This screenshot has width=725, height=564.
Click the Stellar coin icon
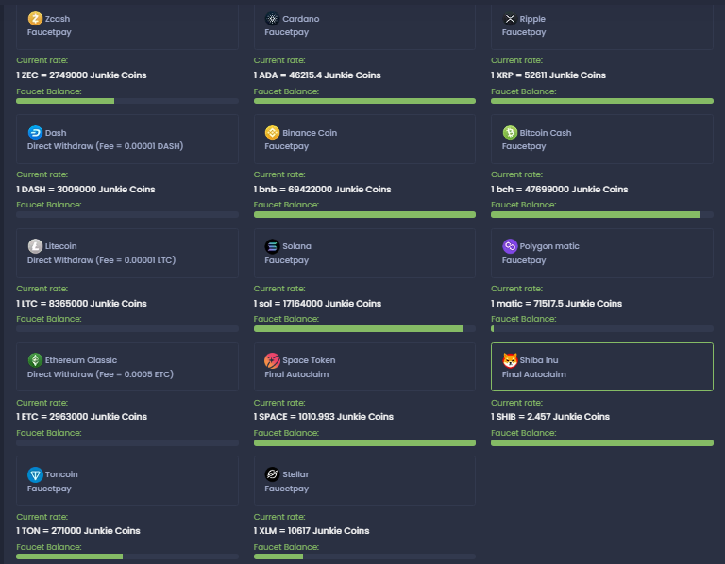click(x=272, y=474)
